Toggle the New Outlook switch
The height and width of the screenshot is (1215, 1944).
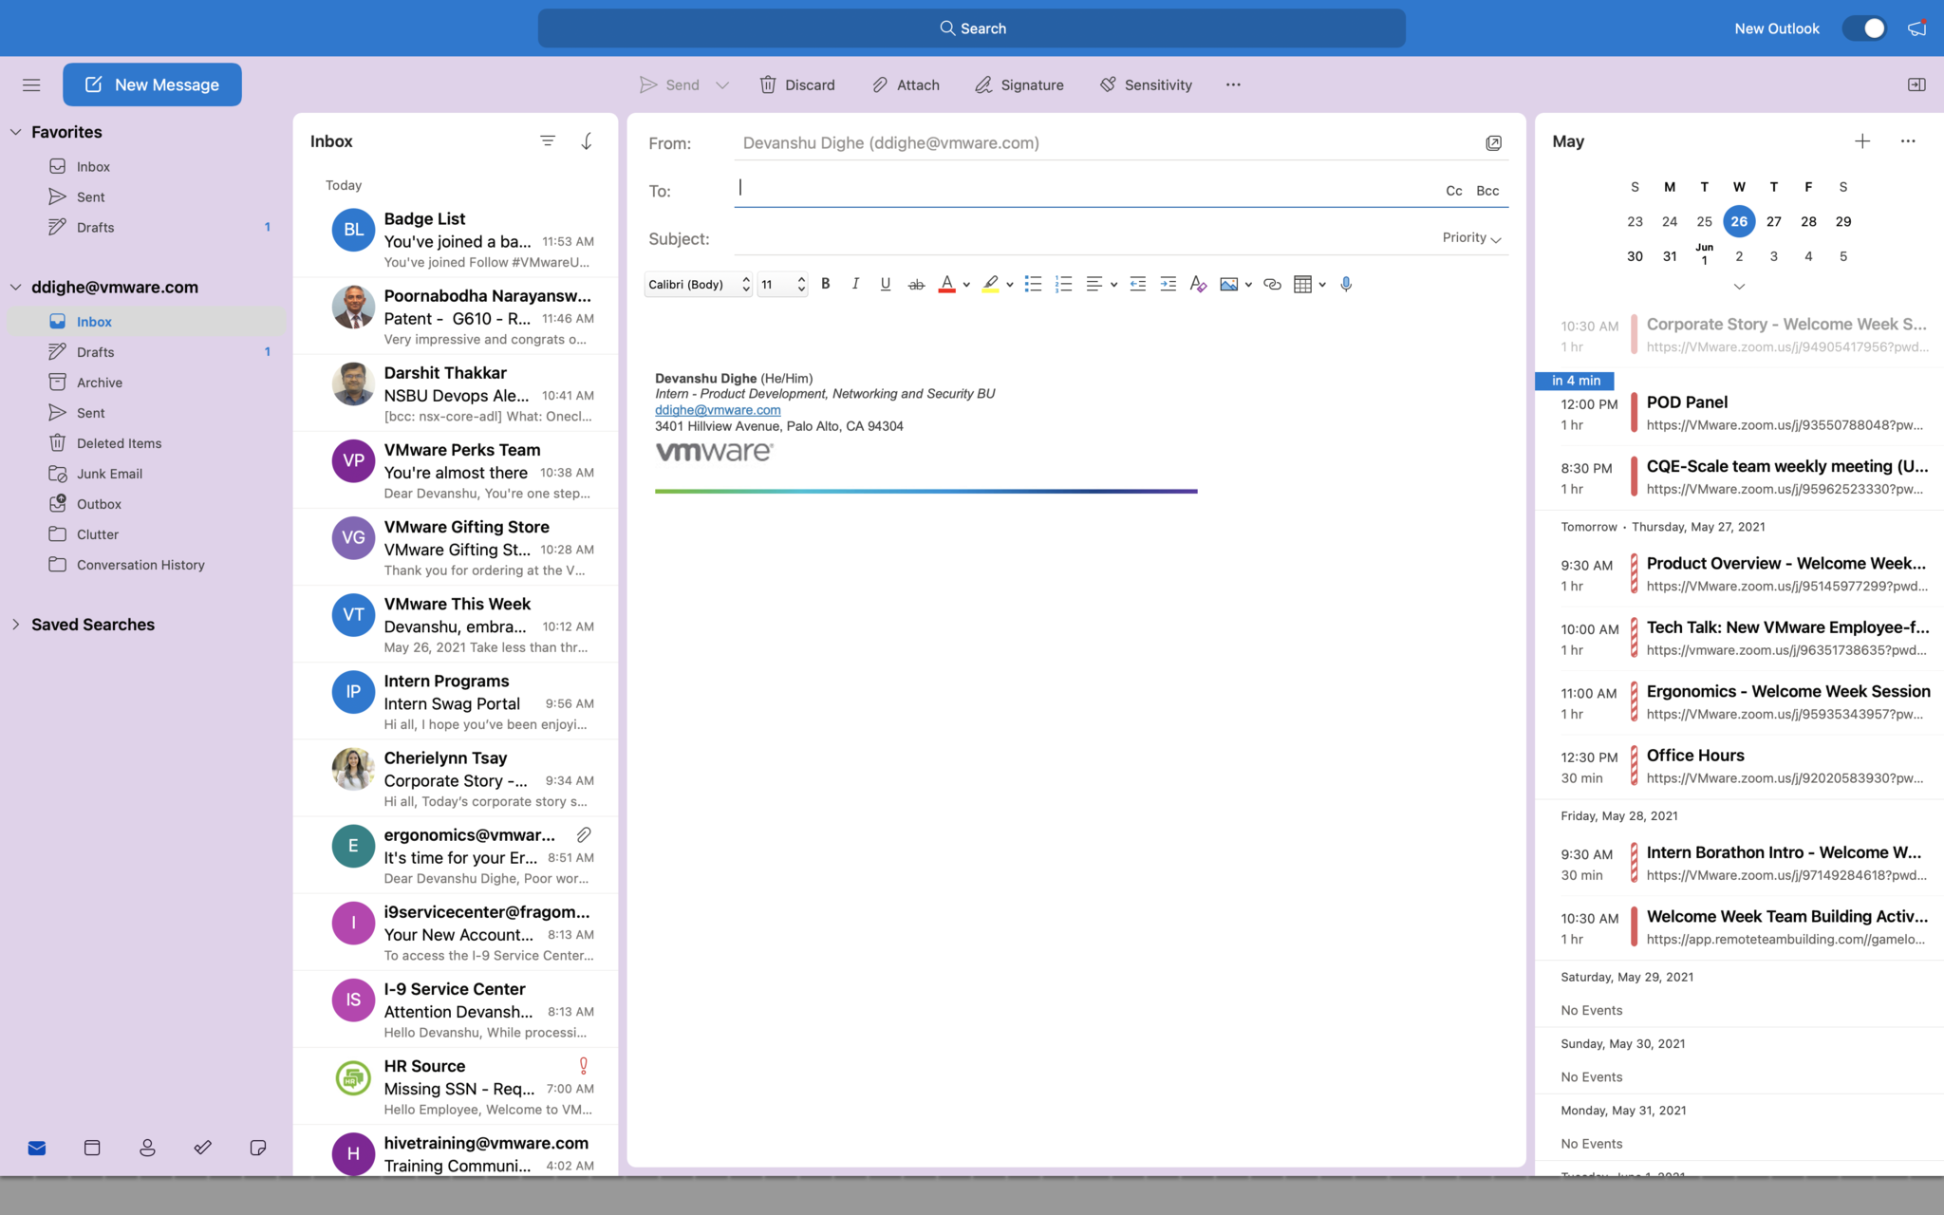(x=1864, y=28)
